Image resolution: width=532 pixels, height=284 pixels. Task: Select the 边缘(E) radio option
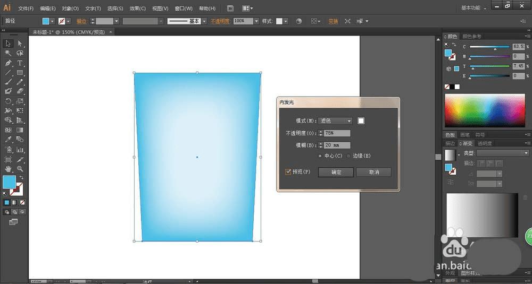(348, 156)
